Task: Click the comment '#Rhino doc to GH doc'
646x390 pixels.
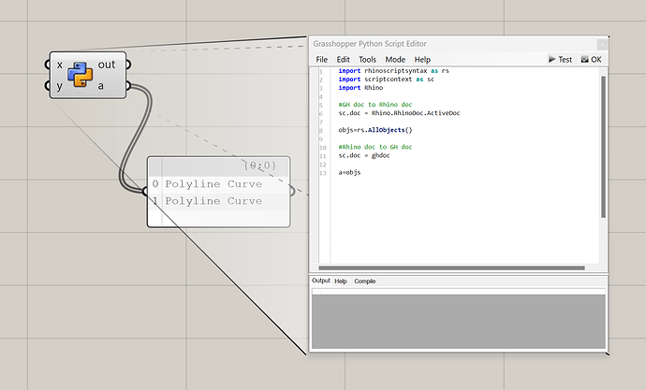Action: pos(374,147)
